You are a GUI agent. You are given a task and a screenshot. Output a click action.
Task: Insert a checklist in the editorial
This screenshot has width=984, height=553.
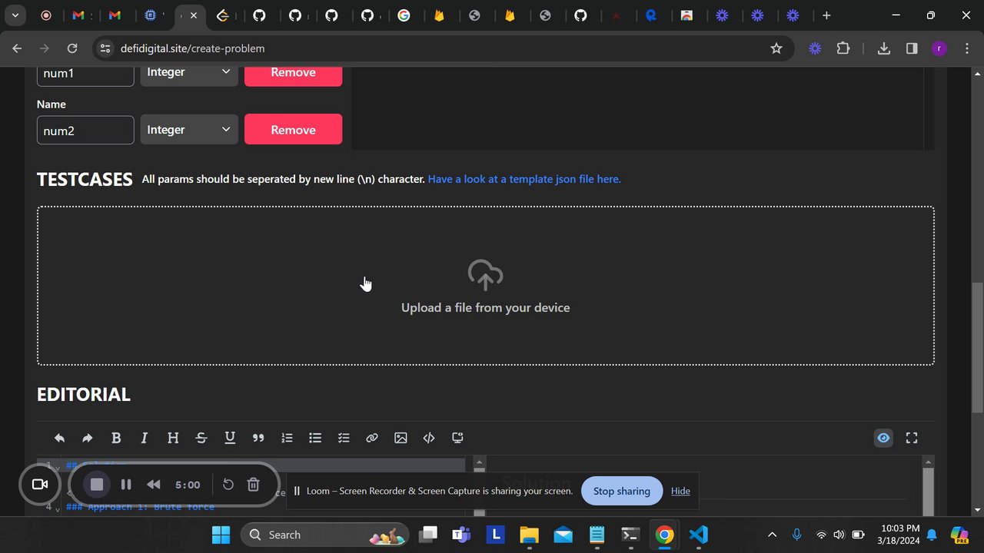(344, 438)
